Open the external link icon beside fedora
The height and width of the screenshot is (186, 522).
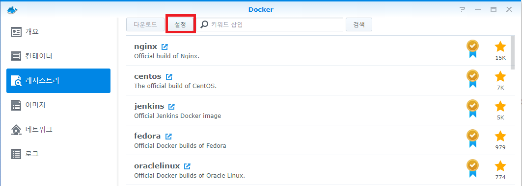click(169, 137)
